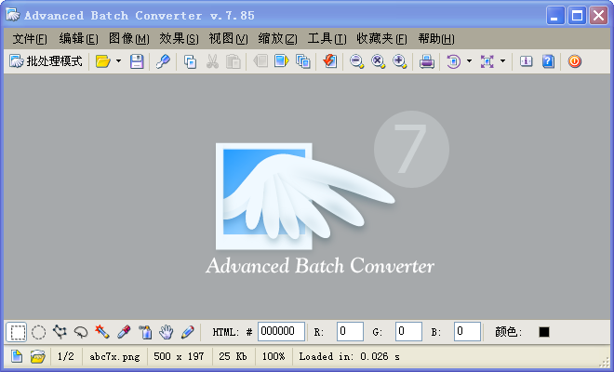Close the Advanced Batch Converter window
This screenshot has width=614, height=372.
tap(599, 16)
